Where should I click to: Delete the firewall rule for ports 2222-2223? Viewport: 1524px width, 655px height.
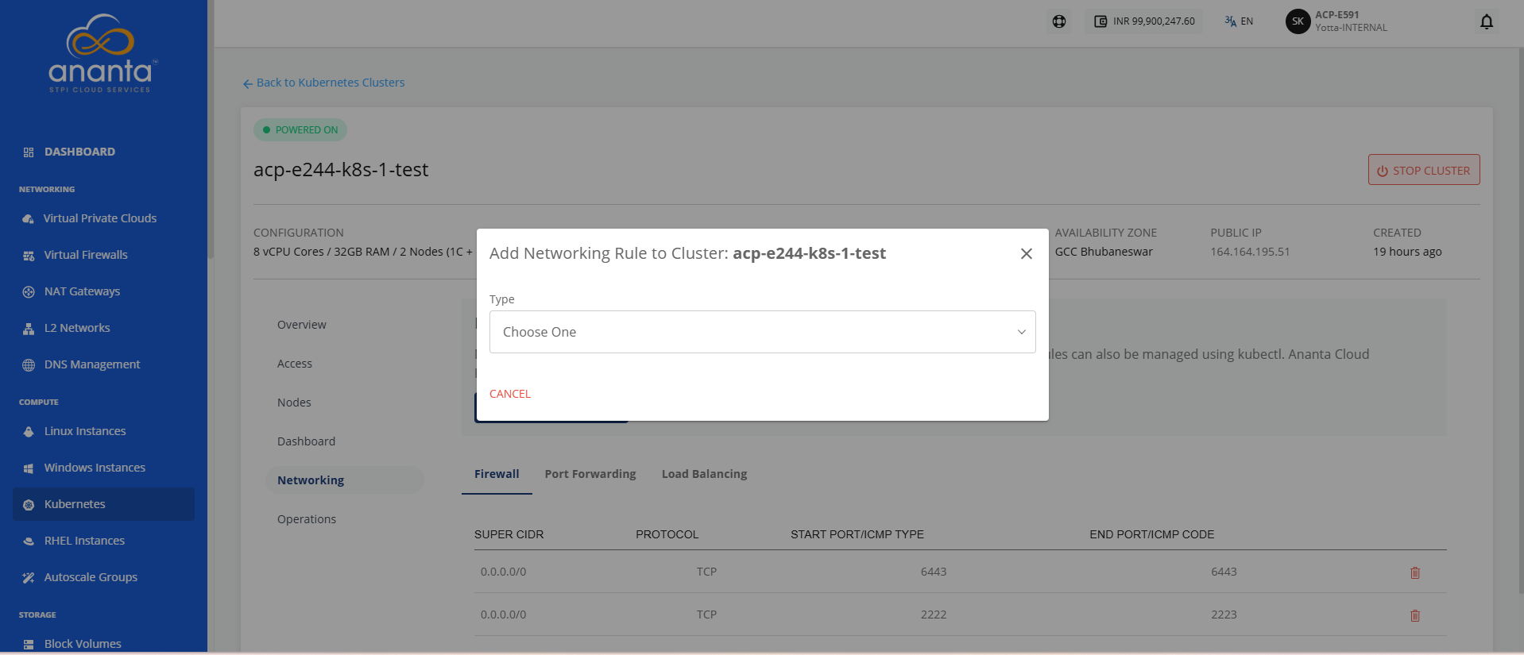coord(1415,615)
